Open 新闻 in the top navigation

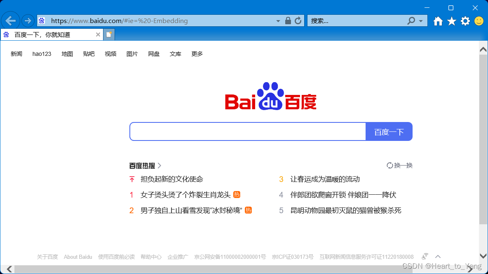click(x=16, y=54)
